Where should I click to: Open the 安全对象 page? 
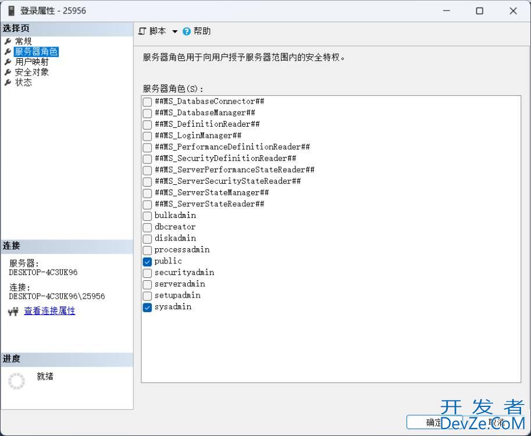click(32, 72)
